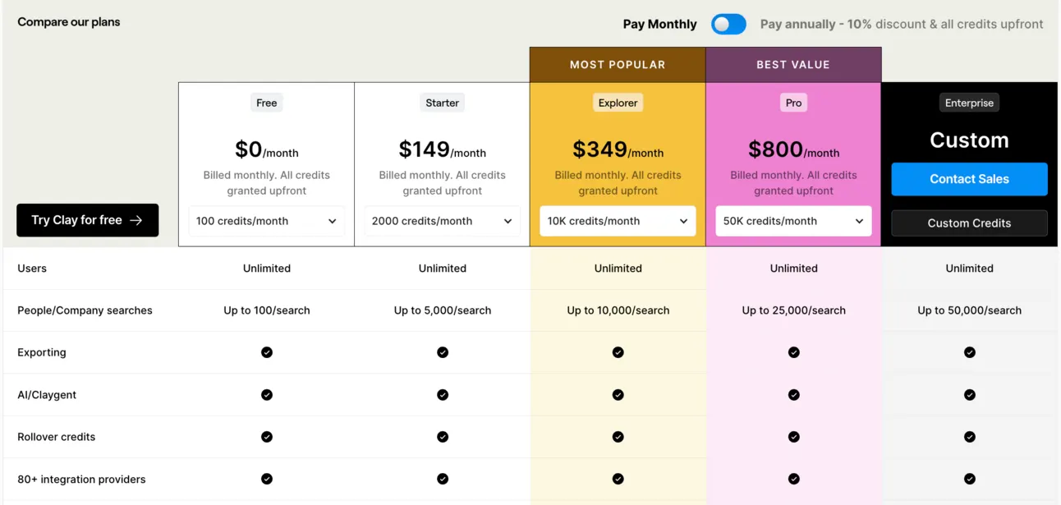
Task: Select the Explorer plan badge
Action: click(618, 103)
